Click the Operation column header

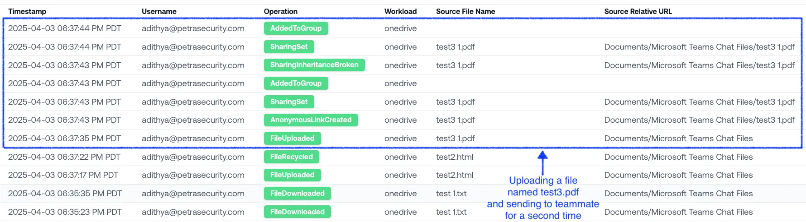click(x=281, y=11)
